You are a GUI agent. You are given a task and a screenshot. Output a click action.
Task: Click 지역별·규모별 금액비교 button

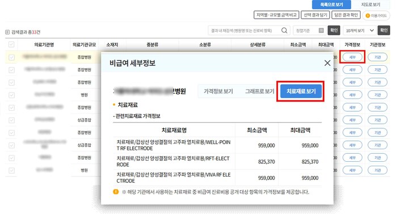277,15
